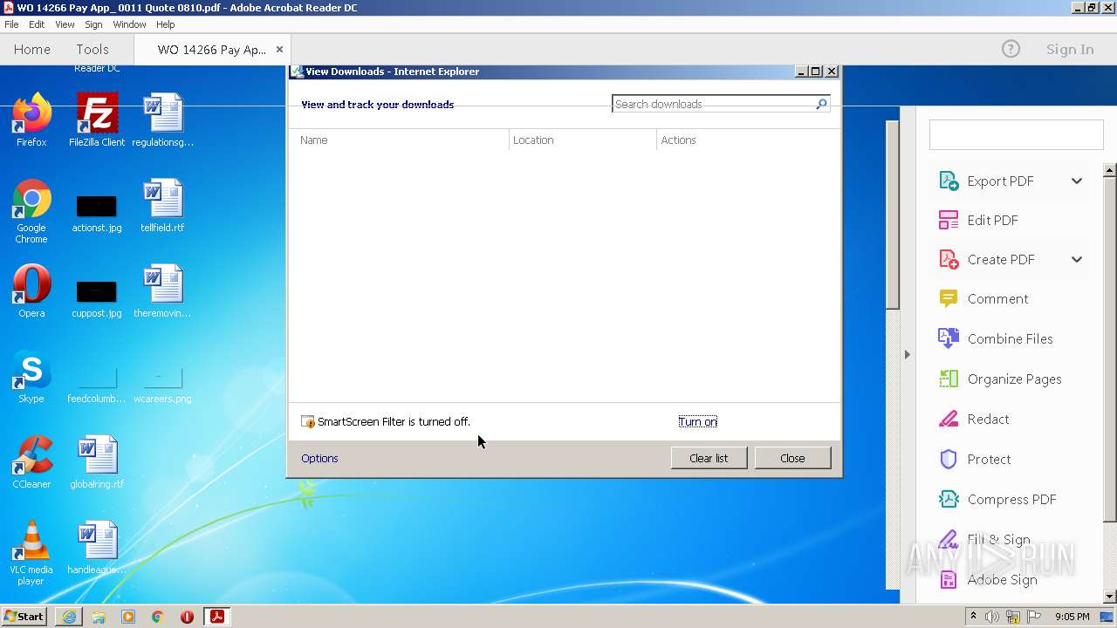This screenshot has width=1117, height=628.
Task: Open the View menu
Action: pos(65,24)
